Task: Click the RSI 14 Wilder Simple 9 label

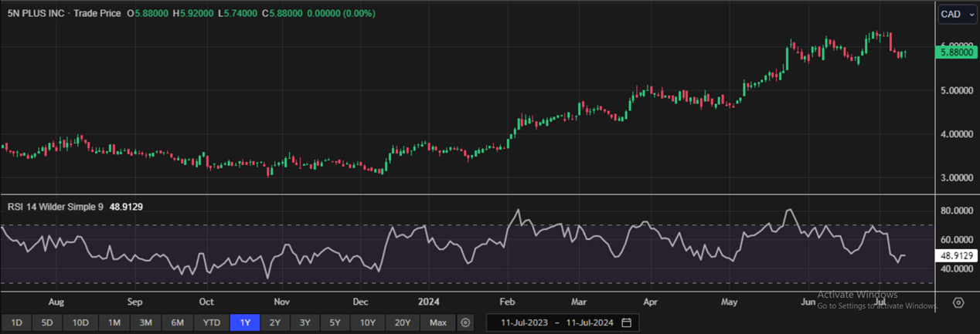Action: 56,207
